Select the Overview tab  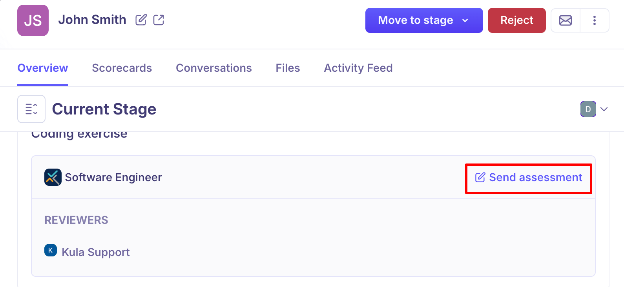pos(43,68)
